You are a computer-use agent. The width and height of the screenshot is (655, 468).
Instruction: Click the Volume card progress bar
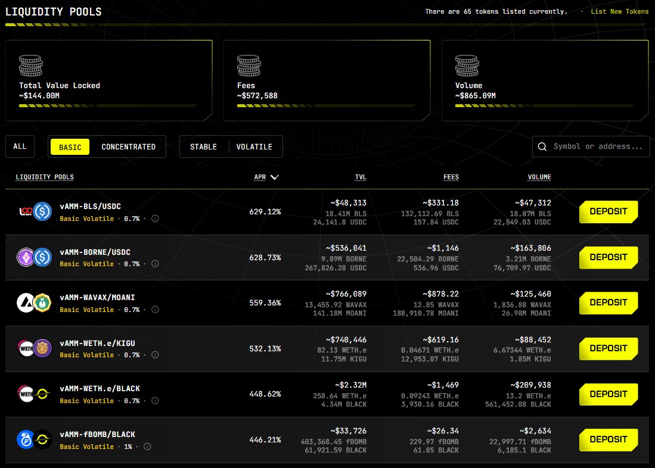pyautogui.click(x=544, y=105)
